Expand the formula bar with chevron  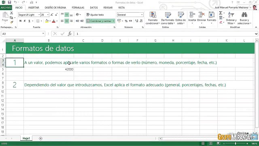[x=256, y=34]
